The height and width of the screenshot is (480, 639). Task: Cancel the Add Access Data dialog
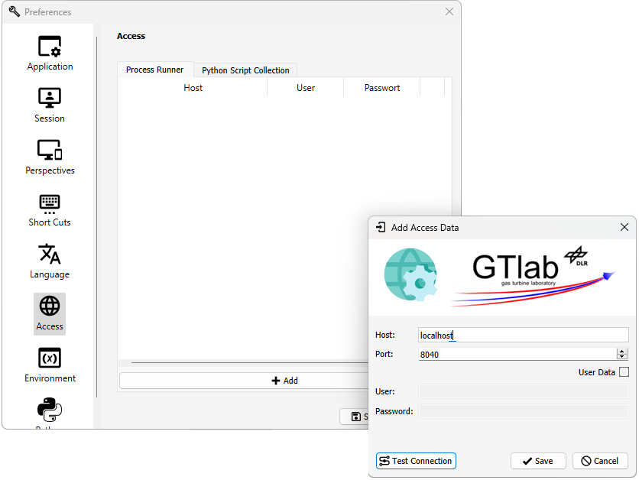click(599, 461)
